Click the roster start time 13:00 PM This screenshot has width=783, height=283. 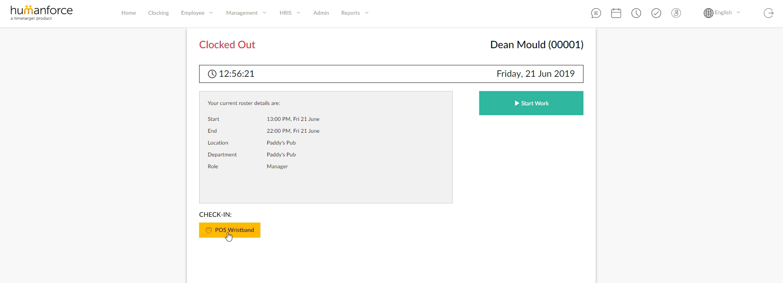293,119
